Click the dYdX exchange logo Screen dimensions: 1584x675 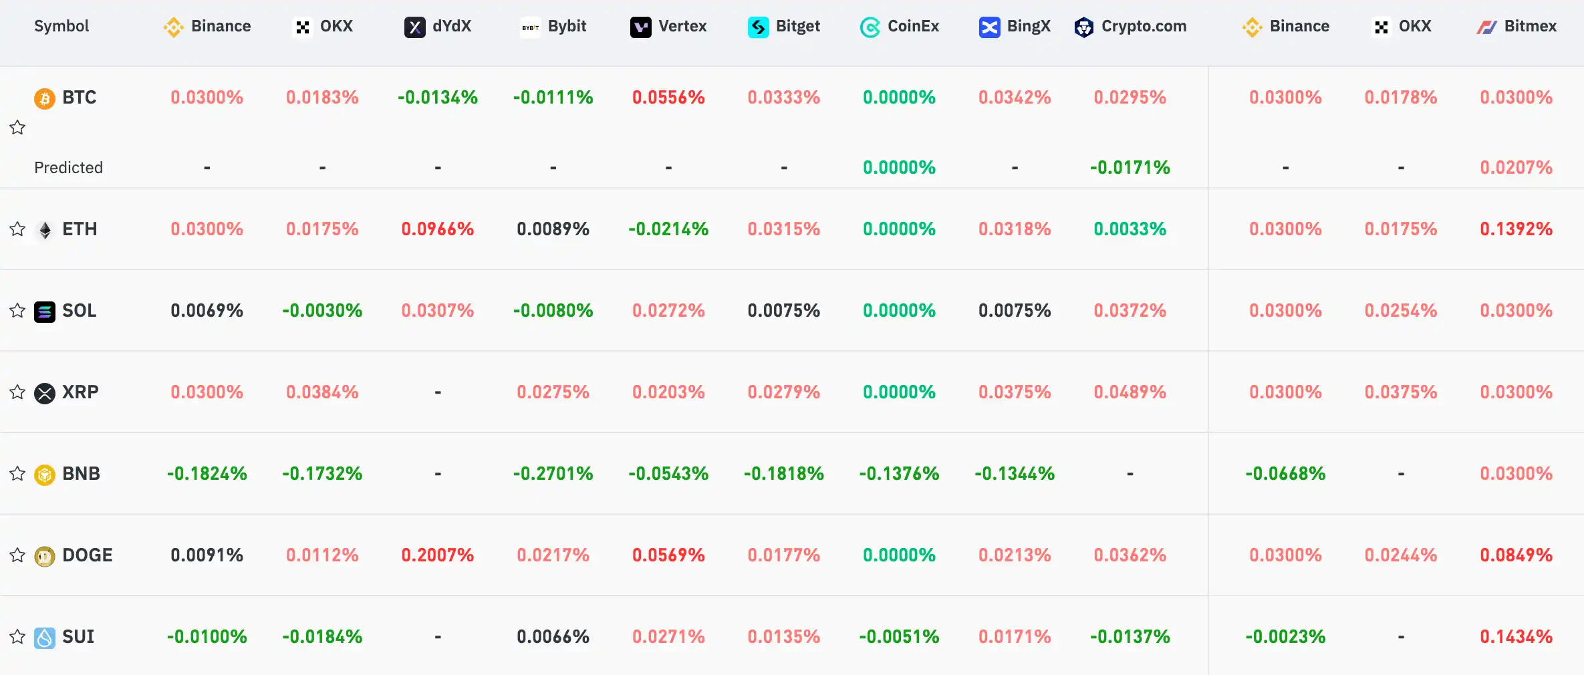point(415,27)
